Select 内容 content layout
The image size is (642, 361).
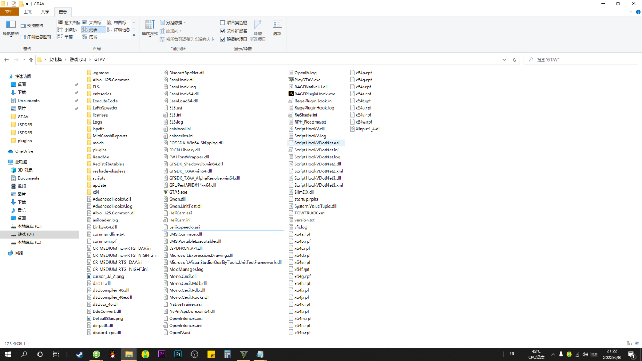90,36
